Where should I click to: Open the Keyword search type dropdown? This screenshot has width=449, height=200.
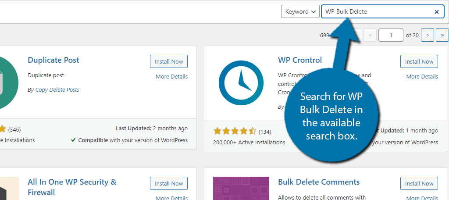(300, 12)
